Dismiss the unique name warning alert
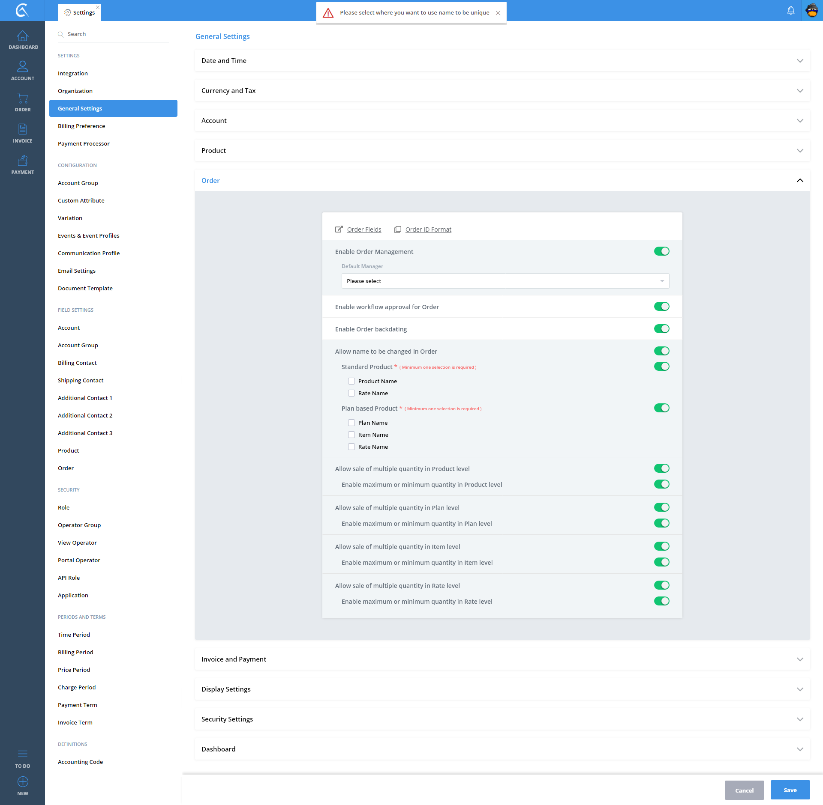 coord(498,13)
